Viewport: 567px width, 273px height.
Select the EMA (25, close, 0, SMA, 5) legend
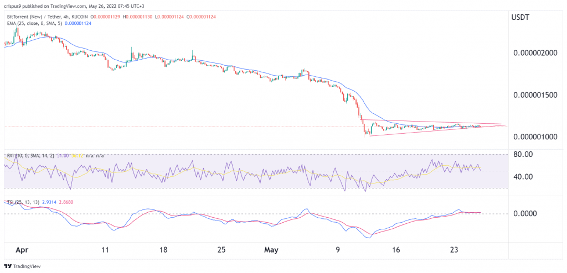click(x=34, y=23)
